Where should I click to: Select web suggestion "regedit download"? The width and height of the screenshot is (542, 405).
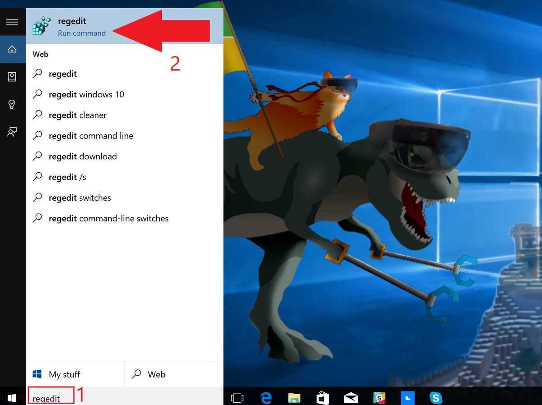pos(125,156)
